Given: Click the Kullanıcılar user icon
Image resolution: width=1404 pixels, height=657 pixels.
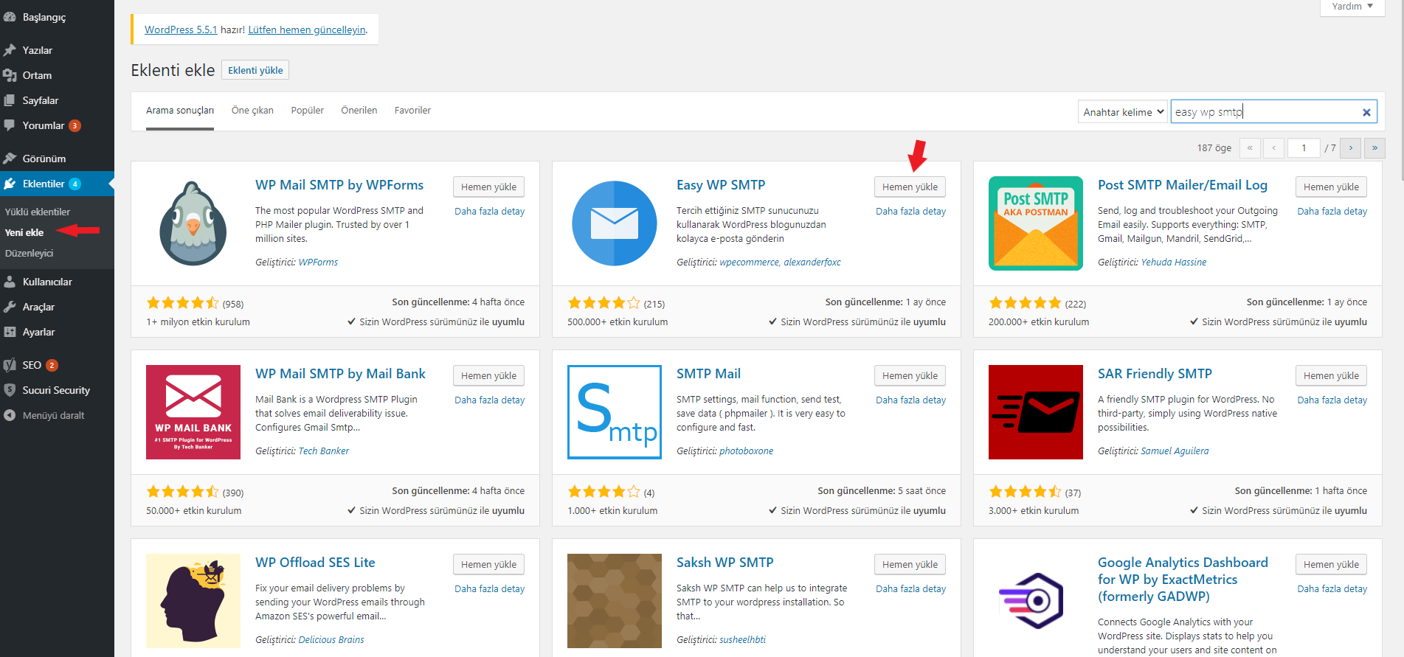Looking at the screenshot, I should tap(10, 282).
